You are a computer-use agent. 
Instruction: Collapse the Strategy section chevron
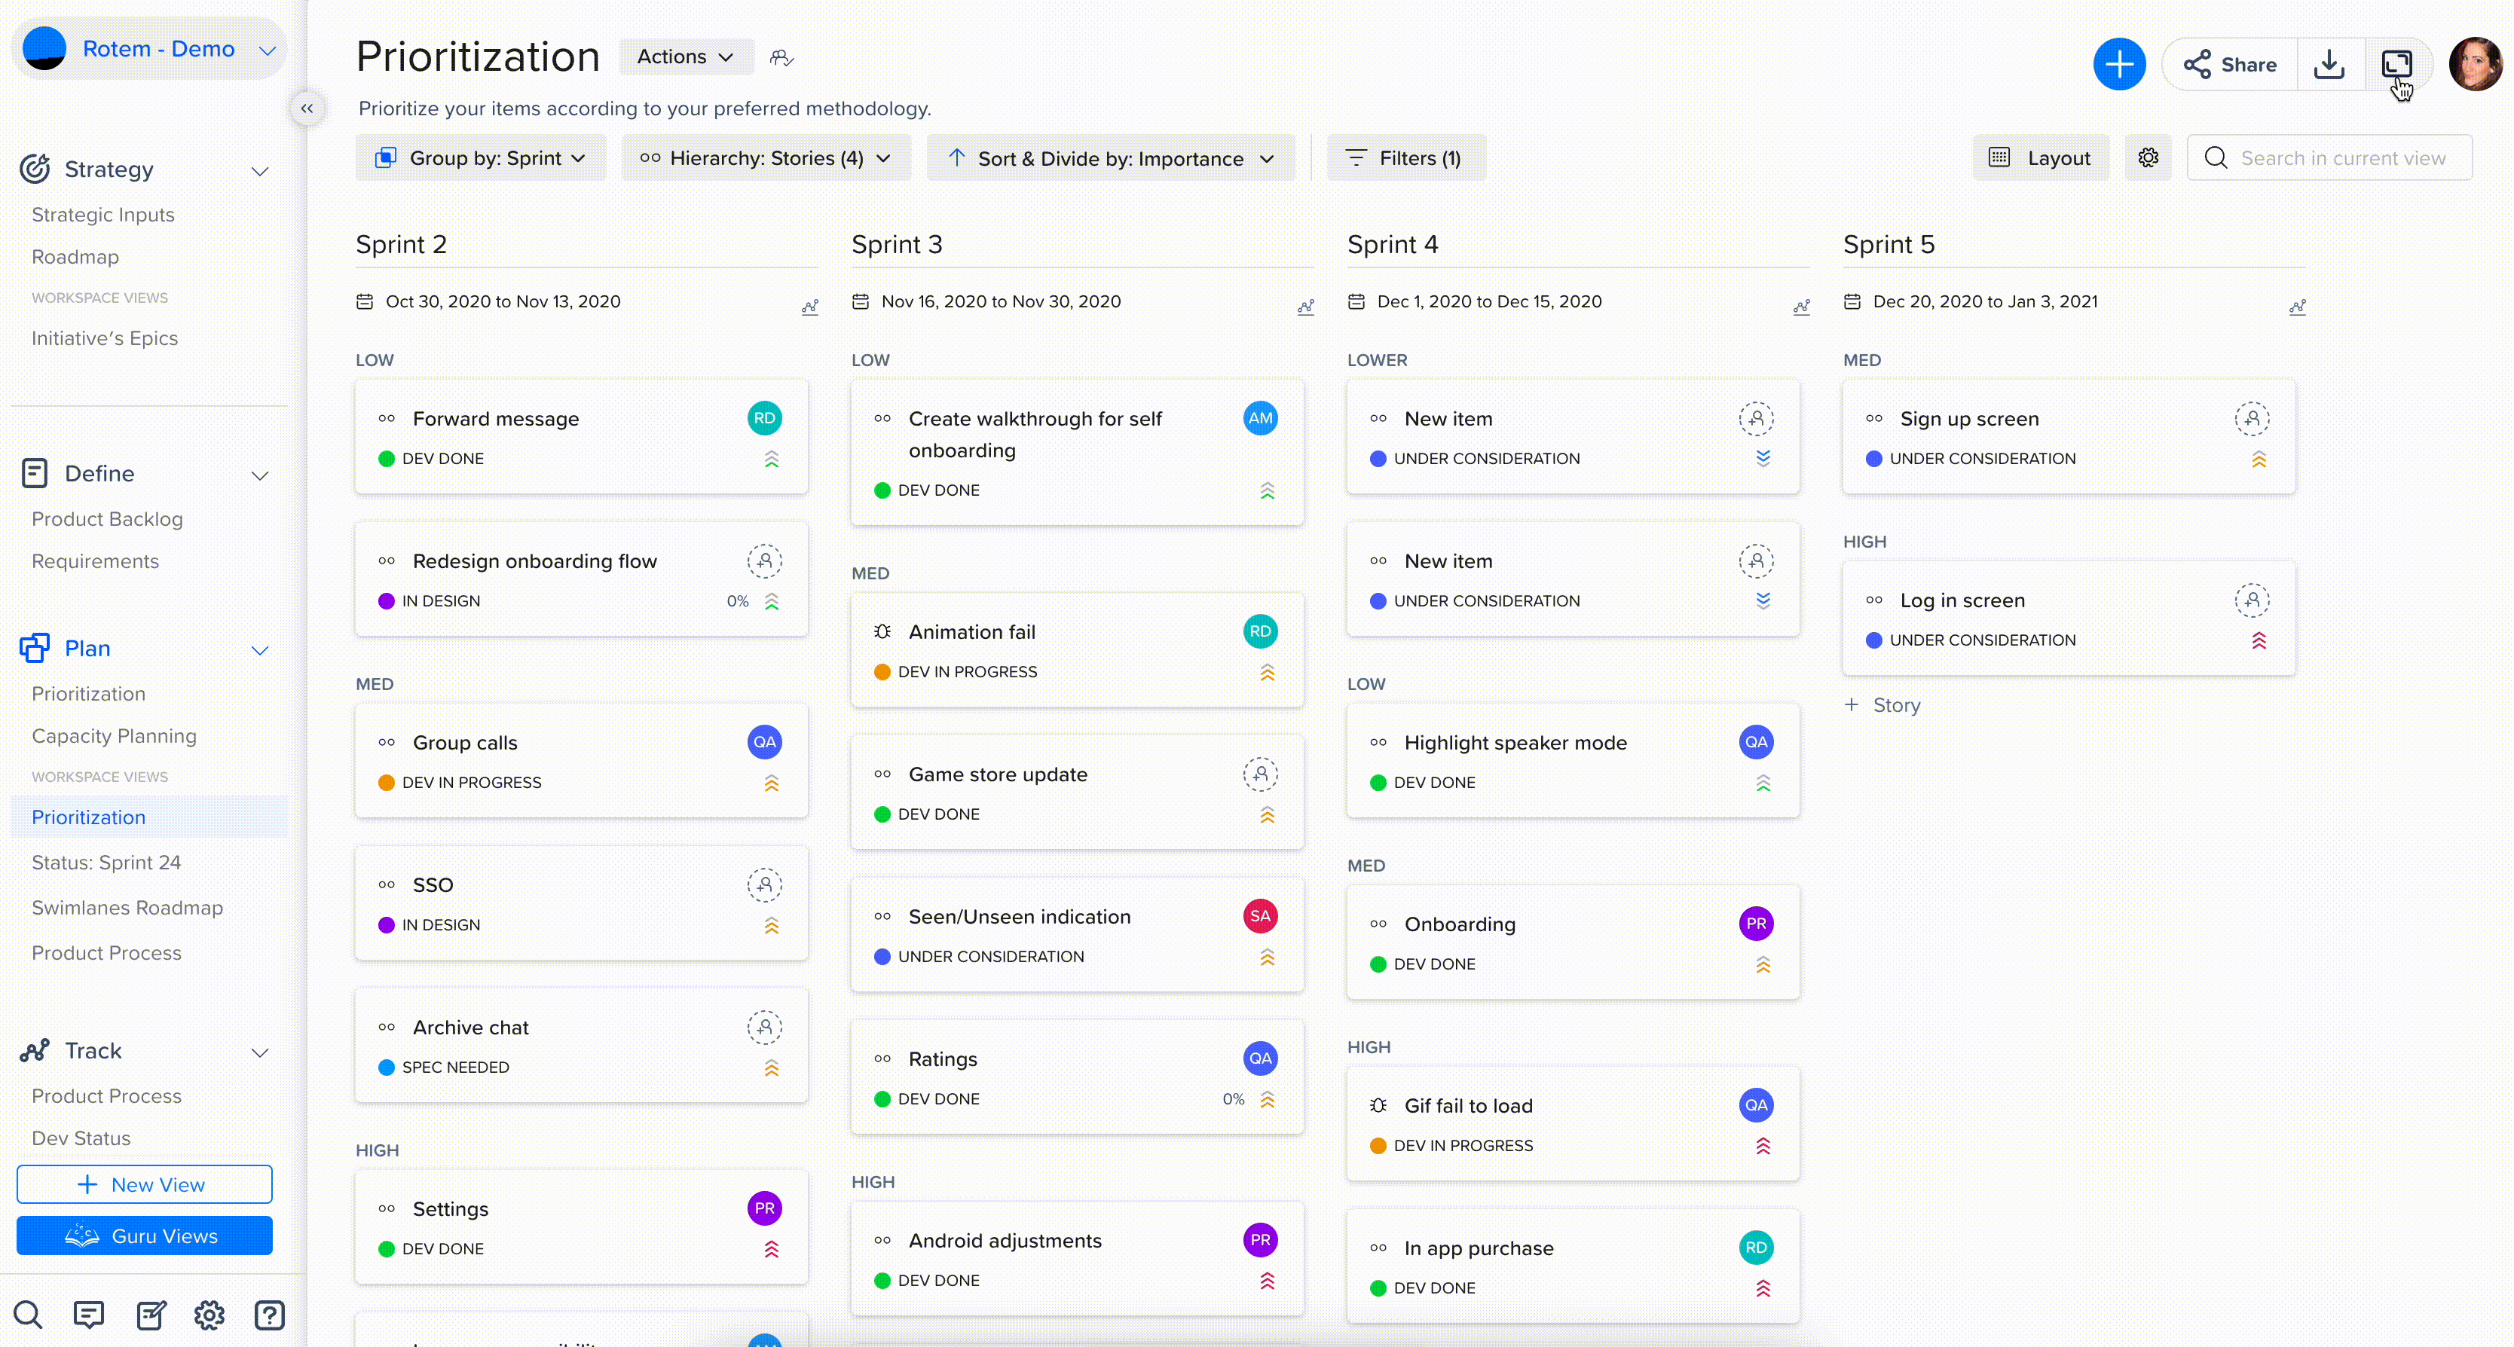(x=259, y=171)
